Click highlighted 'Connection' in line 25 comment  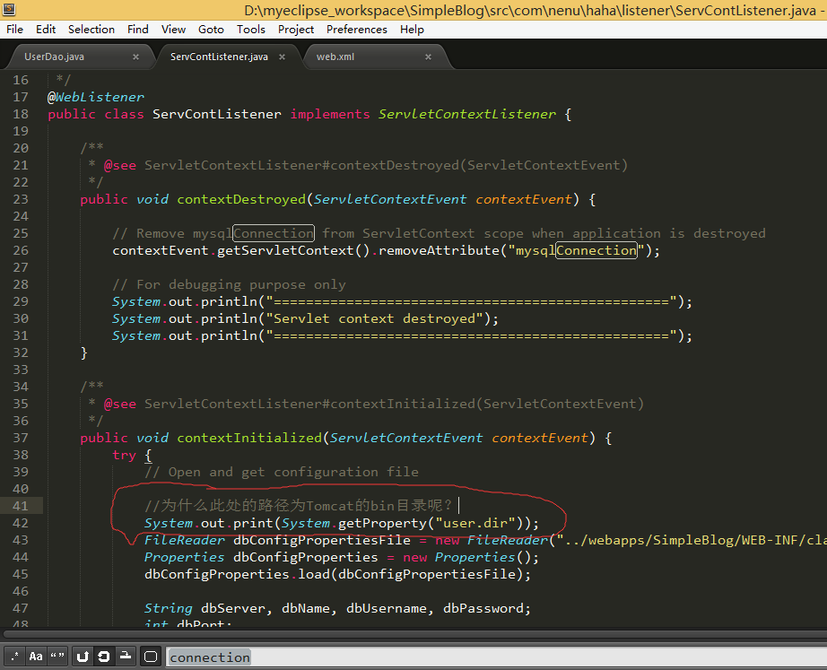274,233
